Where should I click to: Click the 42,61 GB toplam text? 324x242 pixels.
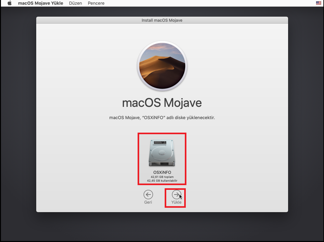pyautogui.click(x=162, y=177)
